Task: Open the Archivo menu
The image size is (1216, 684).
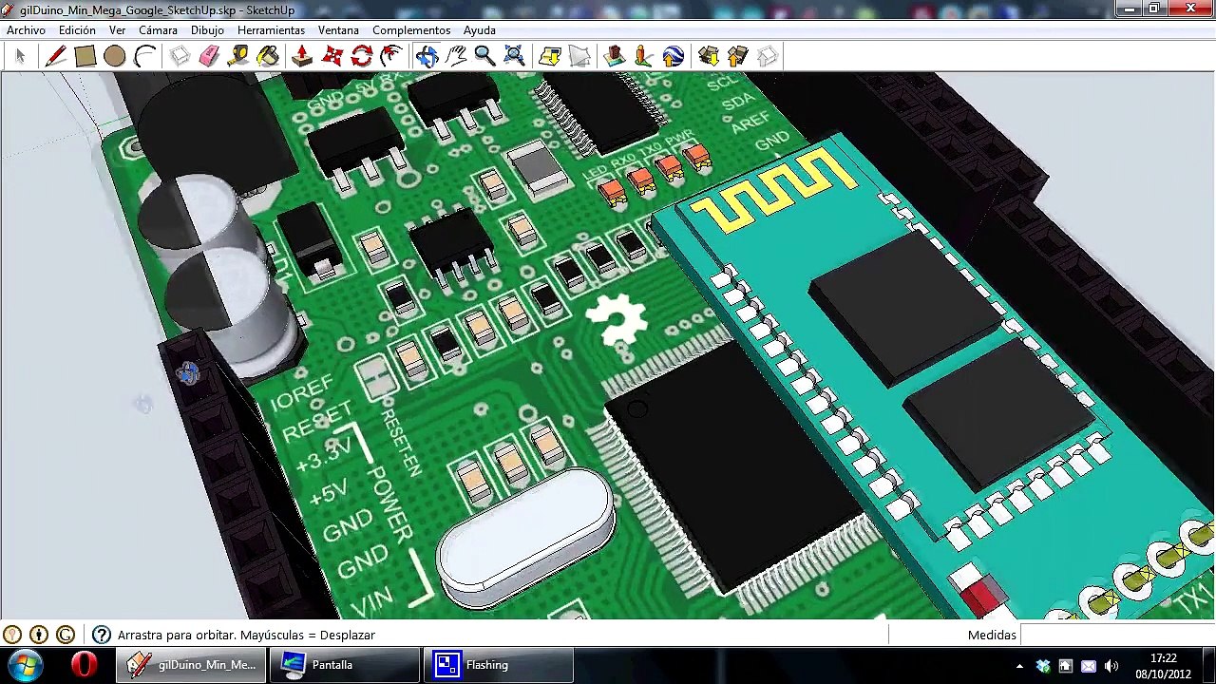Action: (x=26, y=30)
